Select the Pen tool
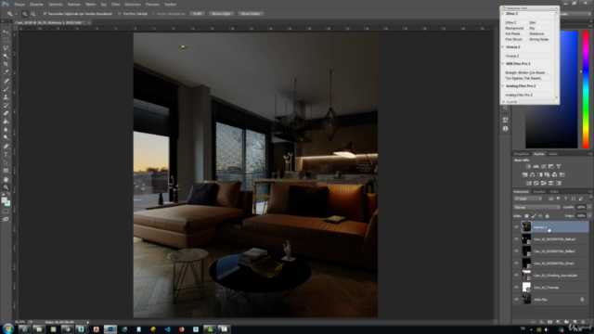Viewport: 594px width, 334px height. pos(6,147)
